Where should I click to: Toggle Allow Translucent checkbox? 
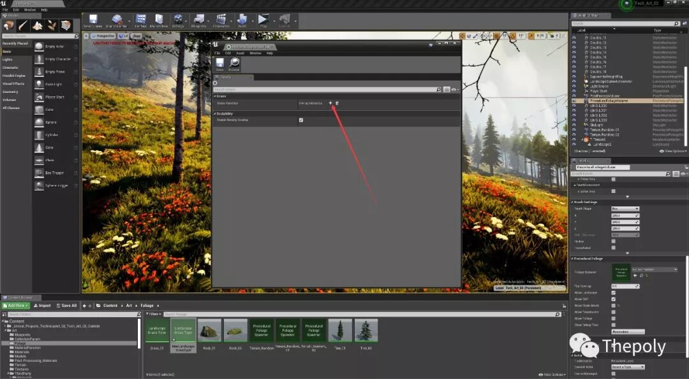(614, 312)
